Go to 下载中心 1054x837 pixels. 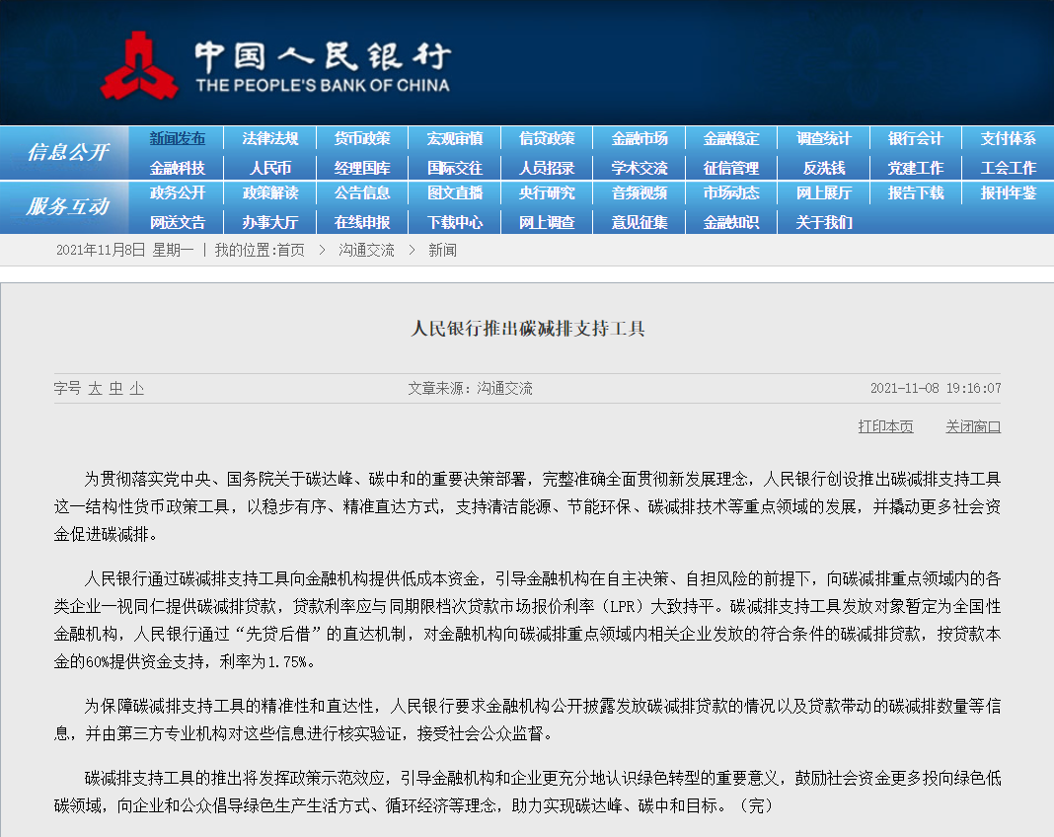pos(455,222)
